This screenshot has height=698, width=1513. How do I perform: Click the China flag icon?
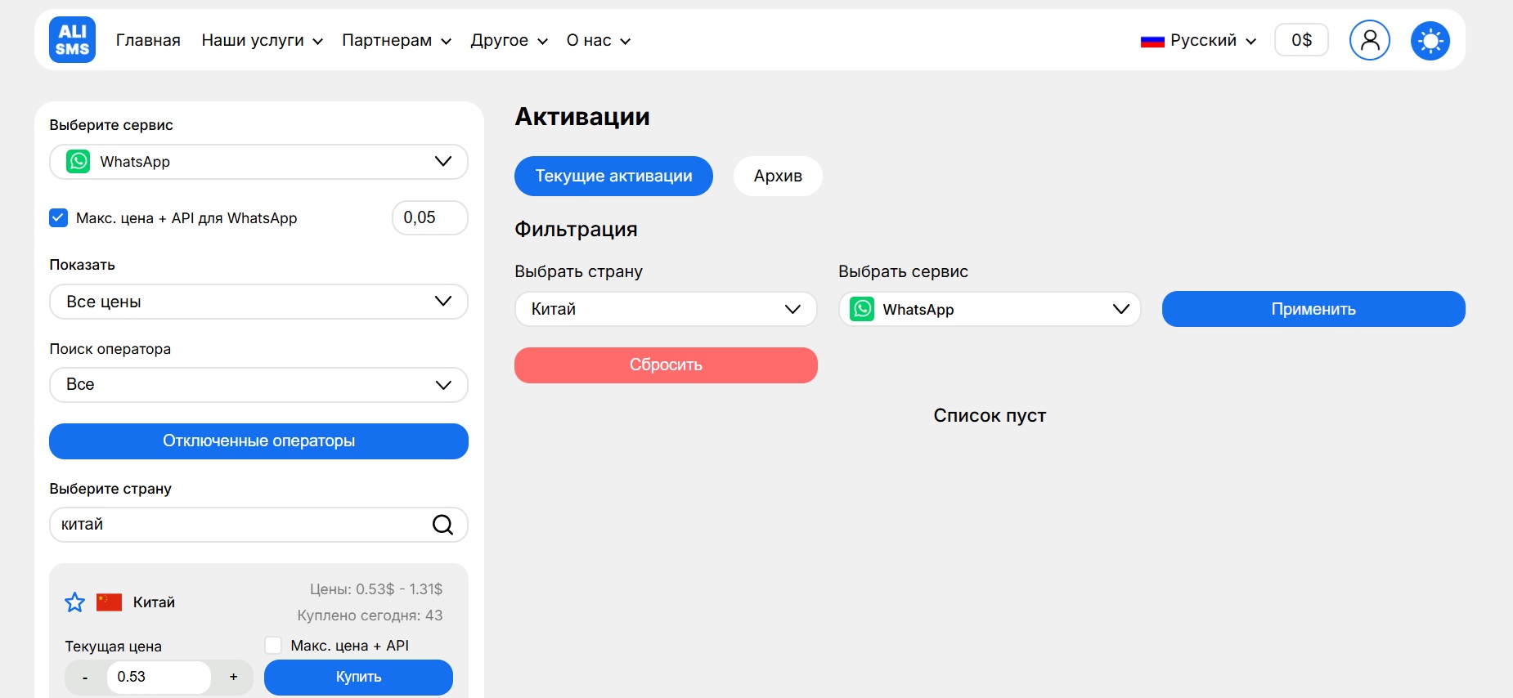[x=109, y=602]
